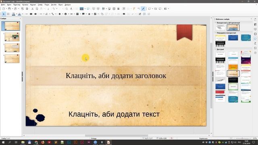Image resolution: width=258 pixels, height=145 pixels.
Task: Click 'Клацніть, аби додати текст' placeholder
Action: (114, 114)
